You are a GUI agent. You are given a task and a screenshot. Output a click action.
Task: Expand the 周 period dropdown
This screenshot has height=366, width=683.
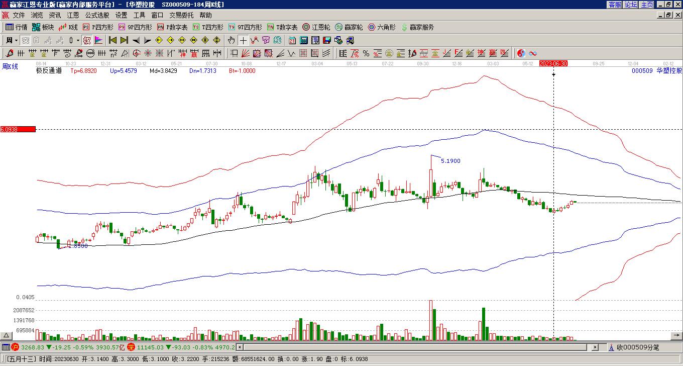16,40
